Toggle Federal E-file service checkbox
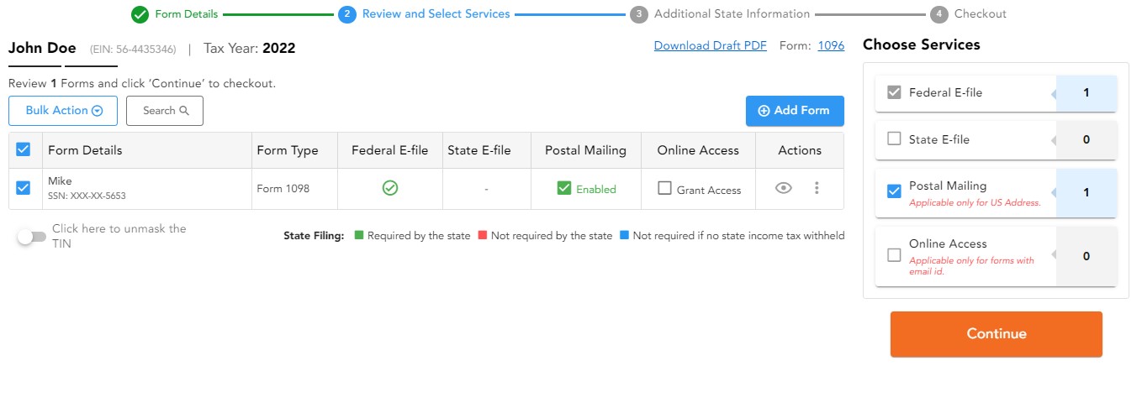The width and height of the screenshot is (1142, 413). pyautogui.click(x=895, y=92)
